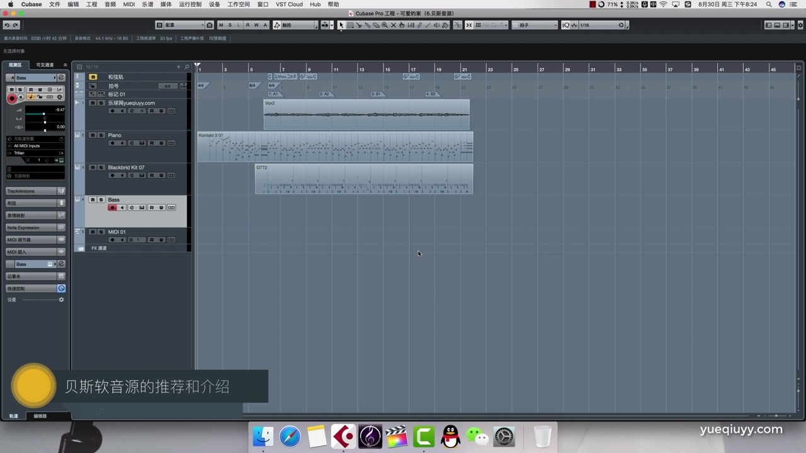Toggle monitor on Bass track
Screen dimensions: 806x453
coord(122,208)
